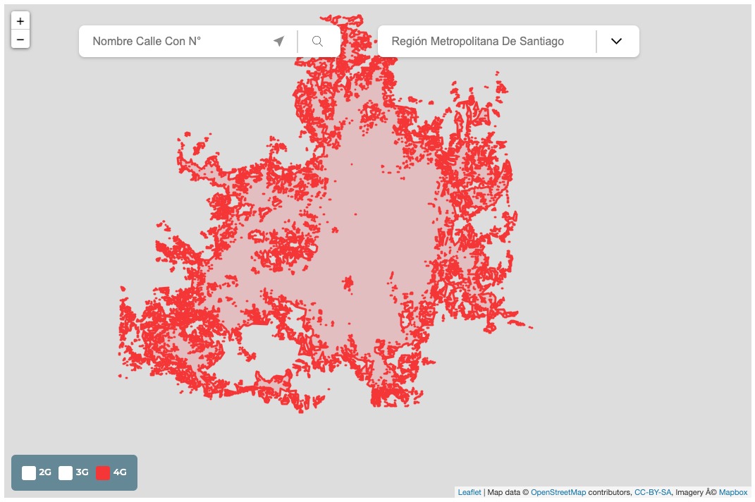The image size is (755, 502).
Task: Open the Leaflet attribution link
Action: point(469,492)
